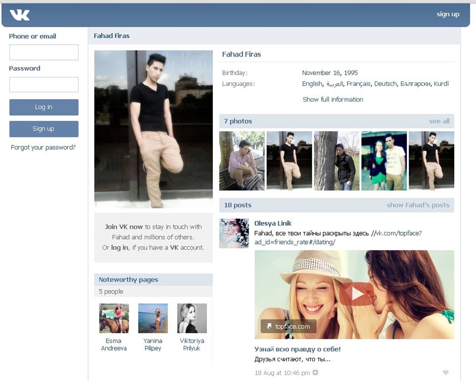Open Olesya Linik's avatar
Screen dimensions: 476x381
pyautogui.click(x=234, y=233)
